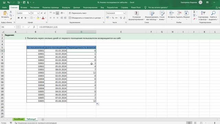Add a new sheet with the plus button
The width and height of the screenshot is (220, 124).
point(43,120)
